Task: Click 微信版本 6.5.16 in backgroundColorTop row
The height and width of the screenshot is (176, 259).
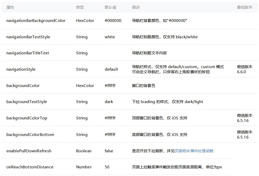Action: 245,118
